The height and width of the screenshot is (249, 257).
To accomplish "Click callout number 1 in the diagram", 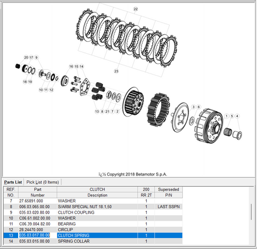I will [226, 116].
